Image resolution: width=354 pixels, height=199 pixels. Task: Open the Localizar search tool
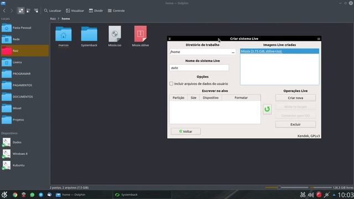pyautogui.click(x=53, y=11)
